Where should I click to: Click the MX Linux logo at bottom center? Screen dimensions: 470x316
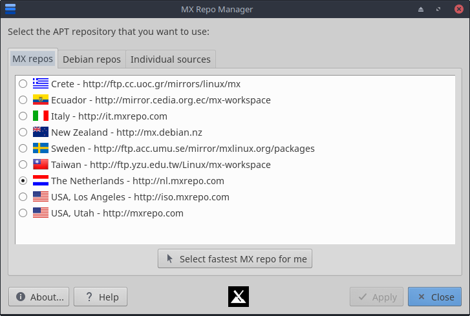pos(239,297)
